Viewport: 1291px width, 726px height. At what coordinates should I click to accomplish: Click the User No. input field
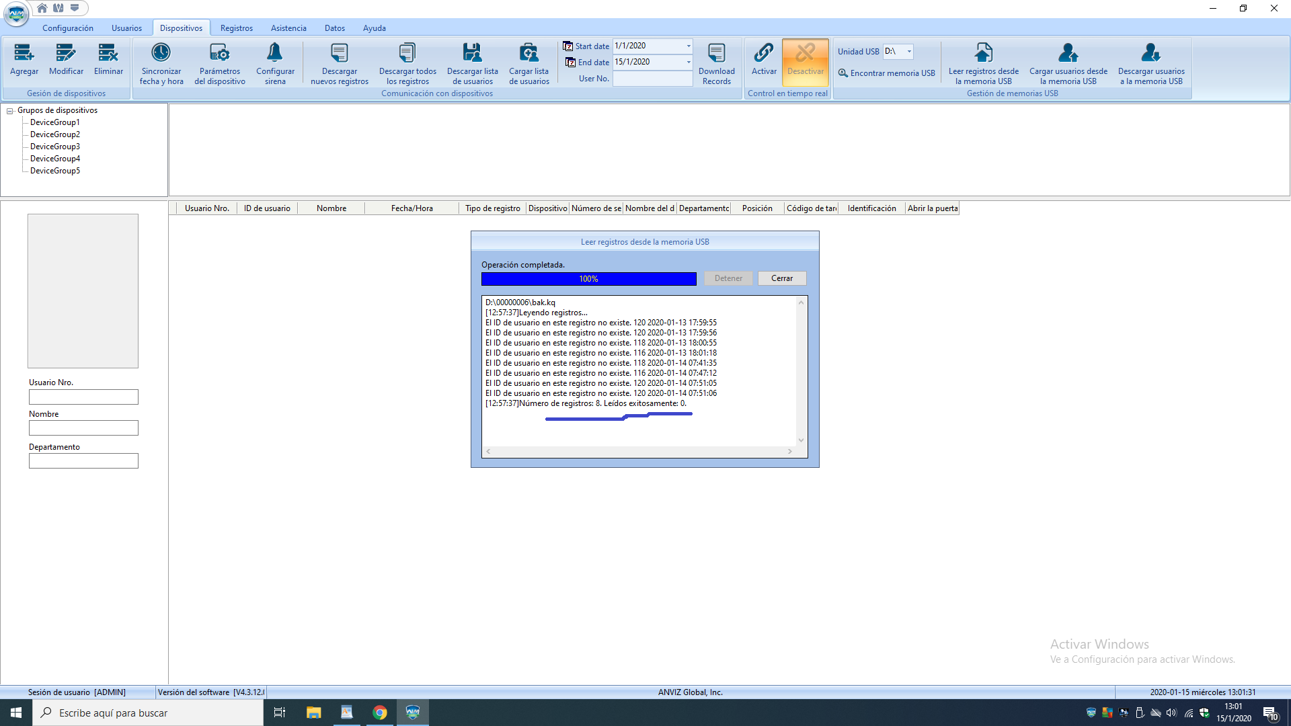tap(652, 79)
